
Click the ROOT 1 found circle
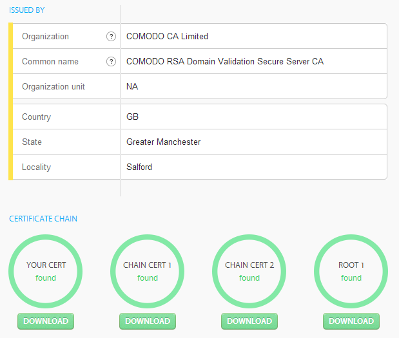[351, 271]
